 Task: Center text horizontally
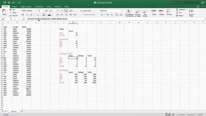[x=62, y=15]
